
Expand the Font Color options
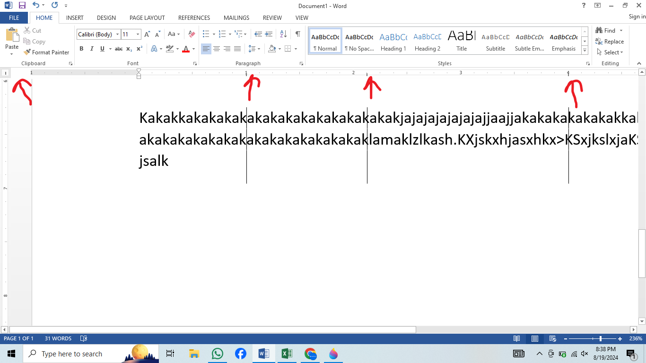pos(193,49)
